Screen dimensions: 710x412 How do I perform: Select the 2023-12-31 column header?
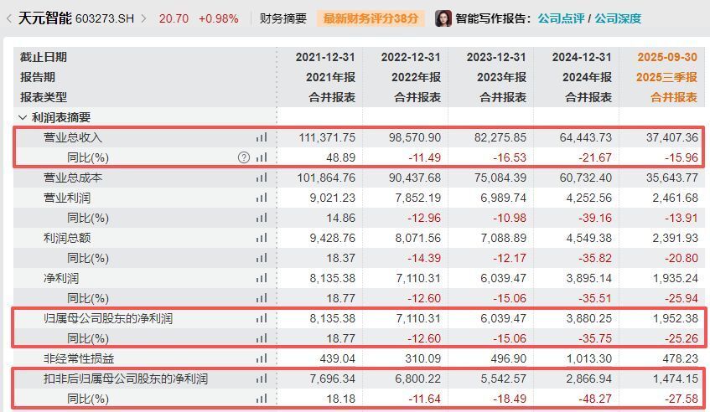(496, 57)
